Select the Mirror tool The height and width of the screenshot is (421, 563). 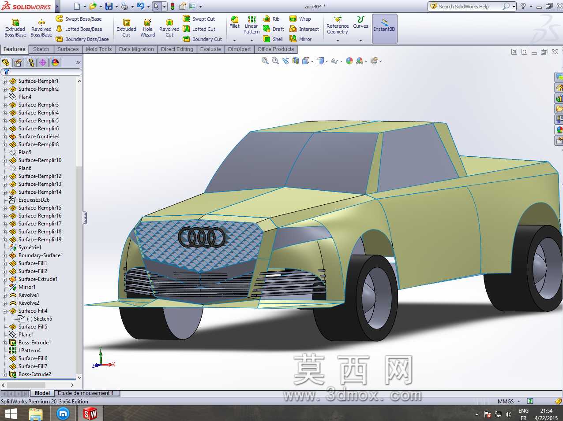[x=300, y=39]
